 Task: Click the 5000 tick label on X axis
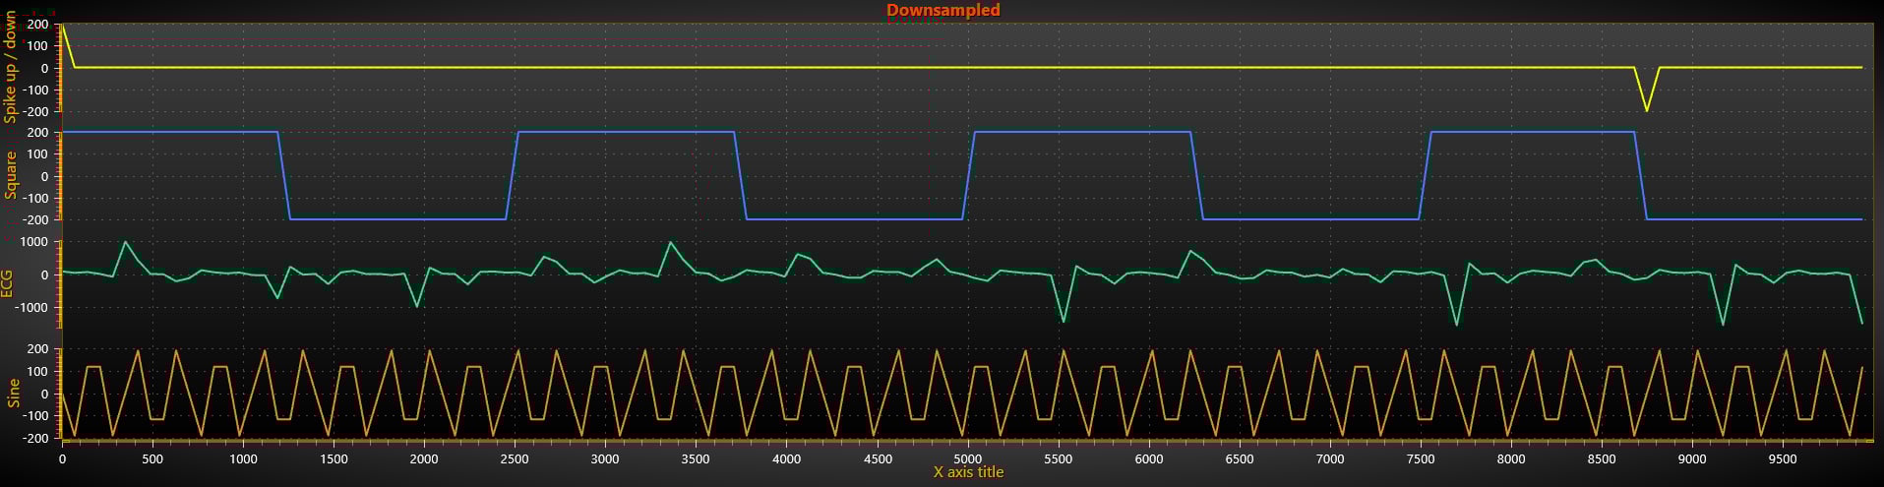(967, 458)
